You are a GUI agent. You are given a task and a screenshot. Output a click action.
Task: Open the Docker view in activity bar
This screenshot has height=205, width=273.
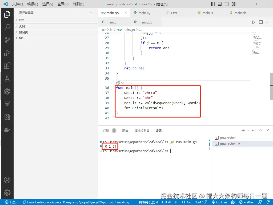[7, 130]
